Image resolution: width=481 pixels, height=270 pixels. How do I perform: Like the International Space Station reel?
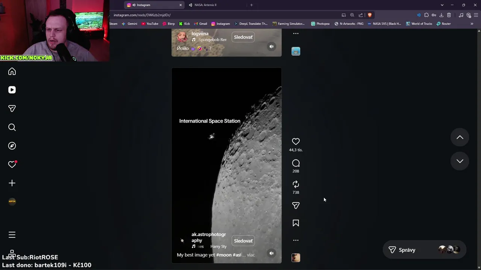(x=296, y=141)
